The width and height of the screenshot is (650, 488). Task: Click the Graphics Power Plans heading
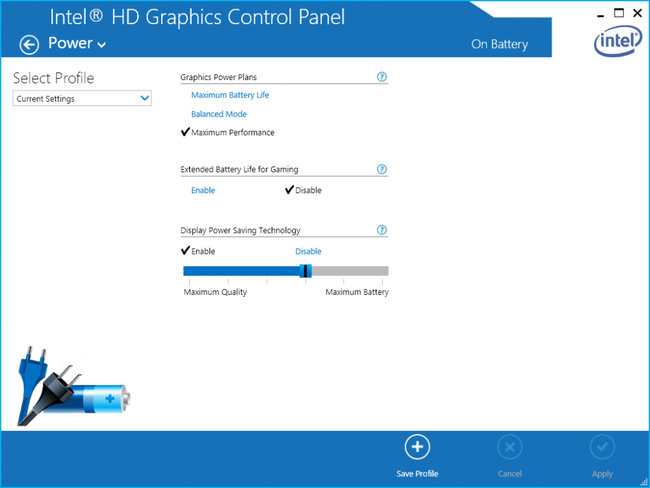point(218,77)
